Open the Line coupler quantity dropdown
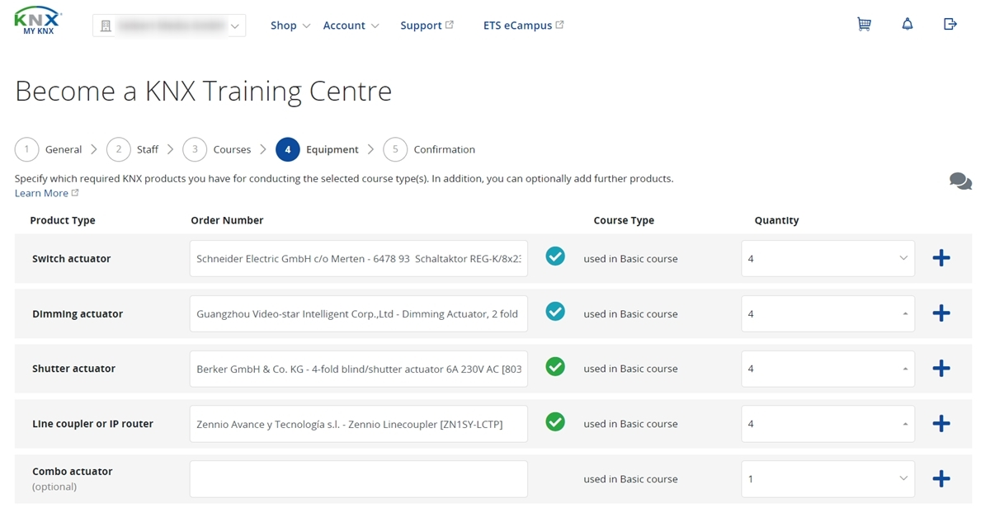Screen dimensions: 990x508 (x=827, y=425)
